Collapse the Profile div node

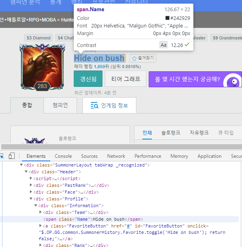tap(31, 199)
